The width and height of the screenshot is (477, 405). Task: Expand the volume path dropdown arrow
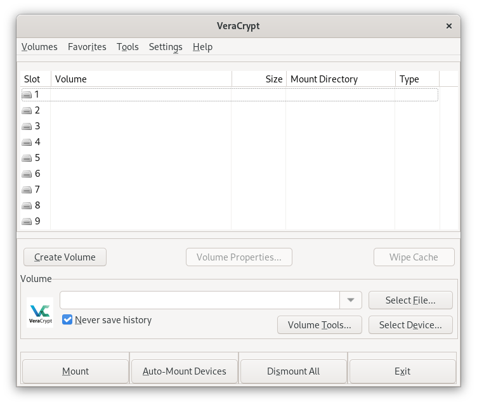[351, 300]
